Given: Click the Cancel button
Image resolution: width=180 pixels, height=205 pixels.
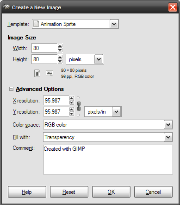Looking at the screenshot, I should [153, 192].
